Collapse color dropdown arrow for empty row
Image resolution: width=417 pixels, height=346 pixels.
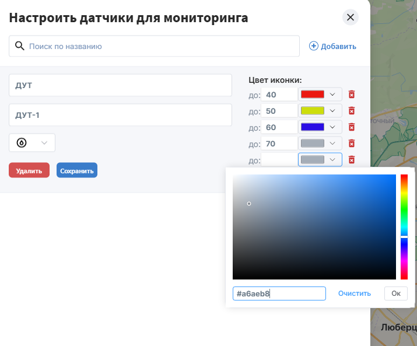pos(332,160)
